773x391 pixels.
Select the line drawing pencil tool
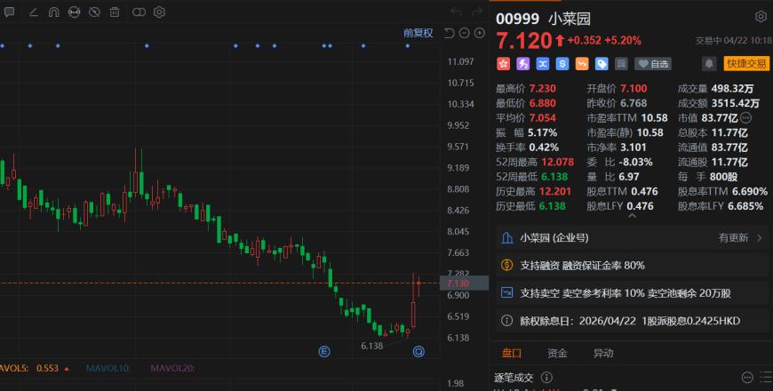pyautogui.click(x=34, y=12)
